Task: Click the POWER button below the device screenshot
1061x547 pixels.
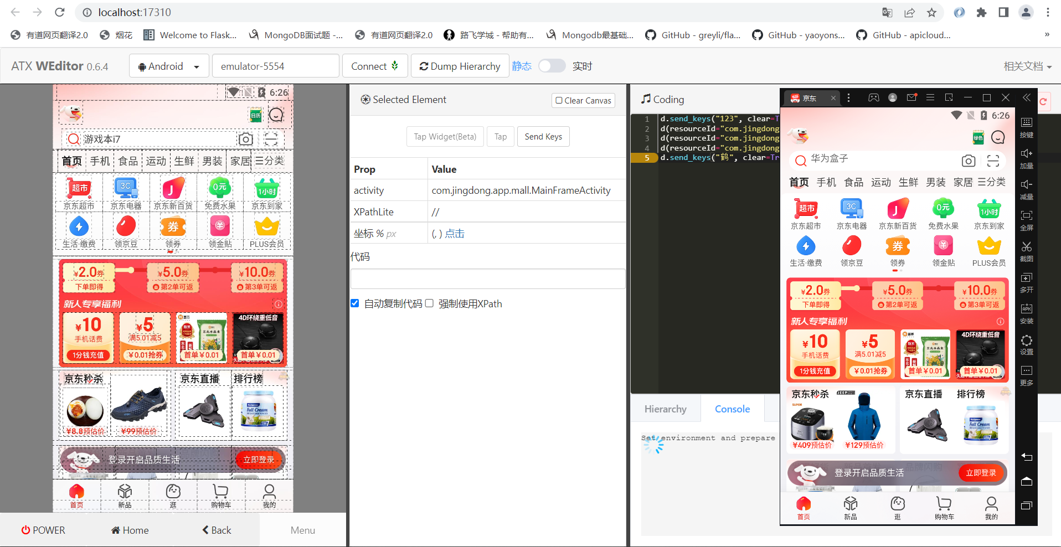Action: tap(43, 530)
